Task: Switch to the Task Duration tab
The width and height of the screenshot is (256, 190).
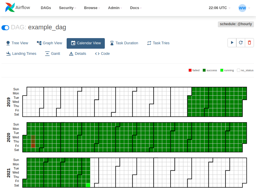Action: pyautogui.click(x=124, y=43)
